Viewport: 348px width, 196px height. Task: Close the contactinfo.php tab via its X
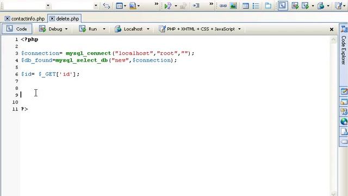coord(7,19)
